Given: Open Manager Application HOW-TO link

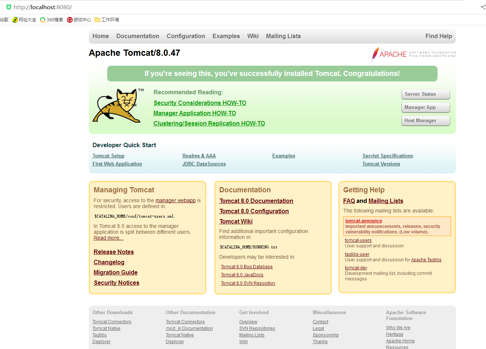Looking at the screenshot, I should (195, 113).
